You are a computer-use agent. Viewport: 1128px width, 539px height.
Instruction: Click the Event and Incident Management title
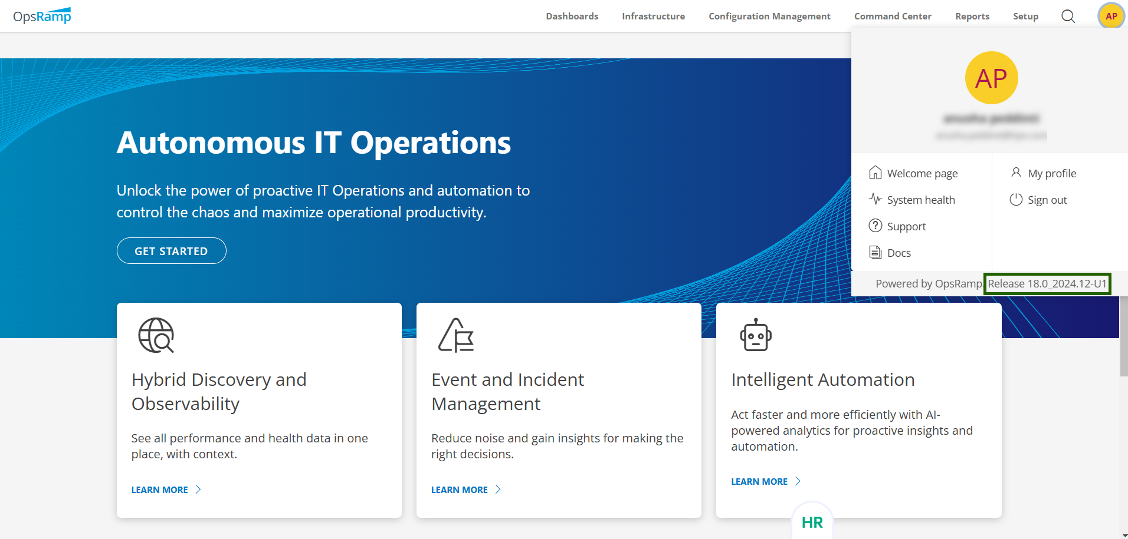[508, 392]
